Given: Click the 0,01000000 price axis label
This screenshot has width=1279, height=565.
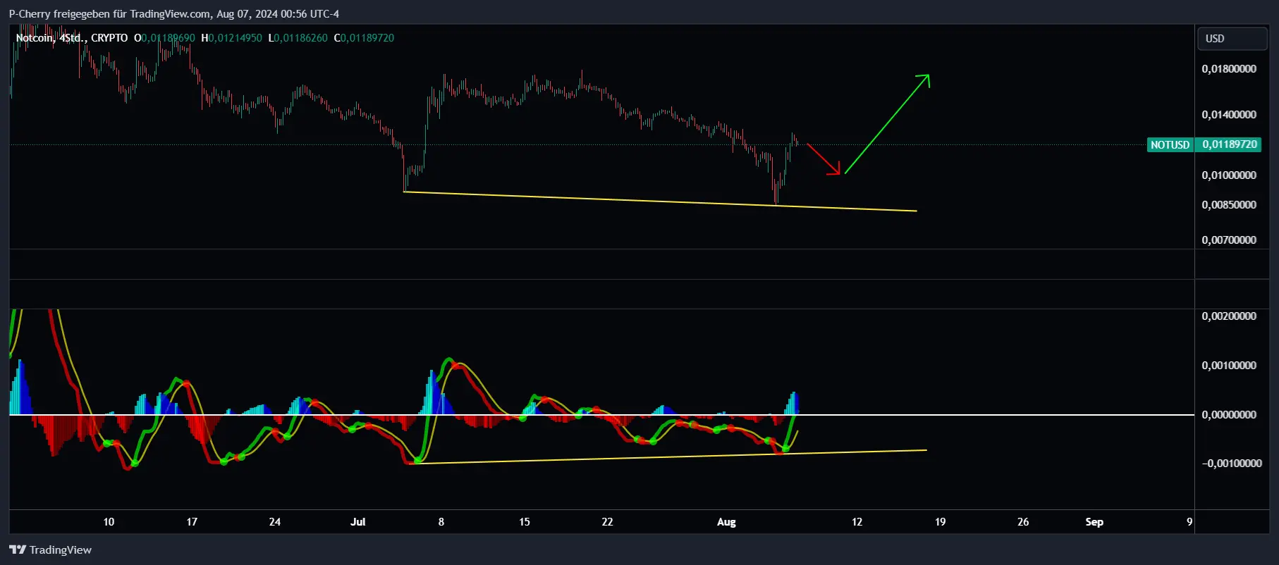Looking at the screenshot, I should click(x=1229, y=175).
